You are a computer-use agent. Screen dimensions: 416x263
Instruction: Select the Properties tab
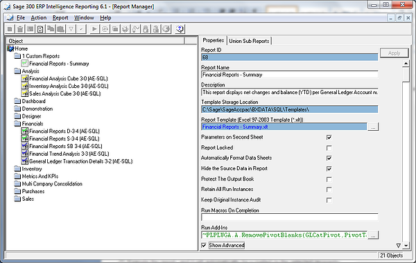[x=214, y=40]
